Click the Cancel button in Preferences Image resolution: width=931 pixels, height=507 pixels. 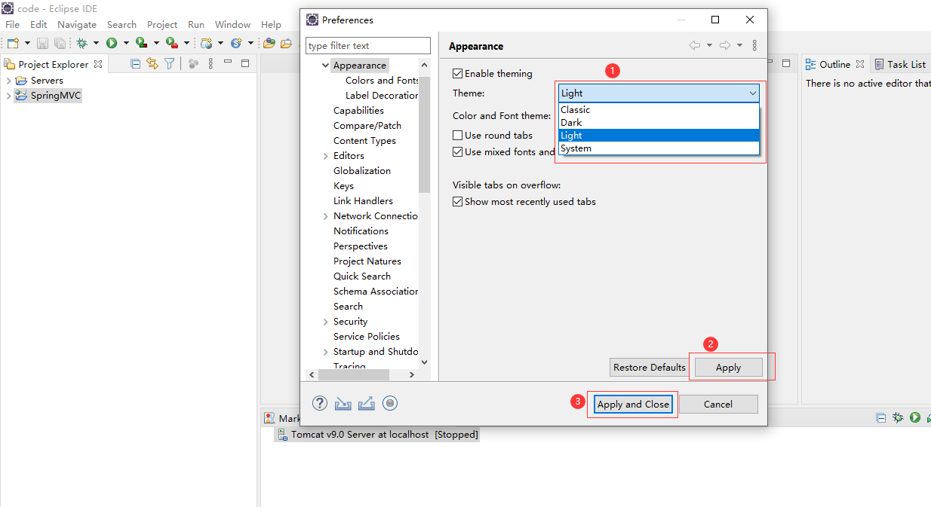tap(718, 405)
